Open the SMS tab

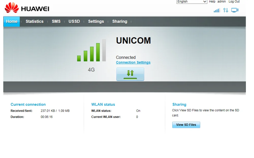pyautogui.click(x=56, y=21)
